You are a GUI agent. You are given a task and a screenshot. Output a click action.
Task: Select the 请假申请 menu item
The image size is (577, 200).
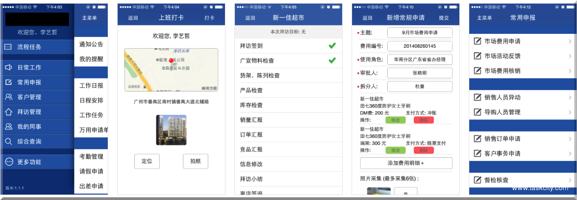[x=91, y=171]
